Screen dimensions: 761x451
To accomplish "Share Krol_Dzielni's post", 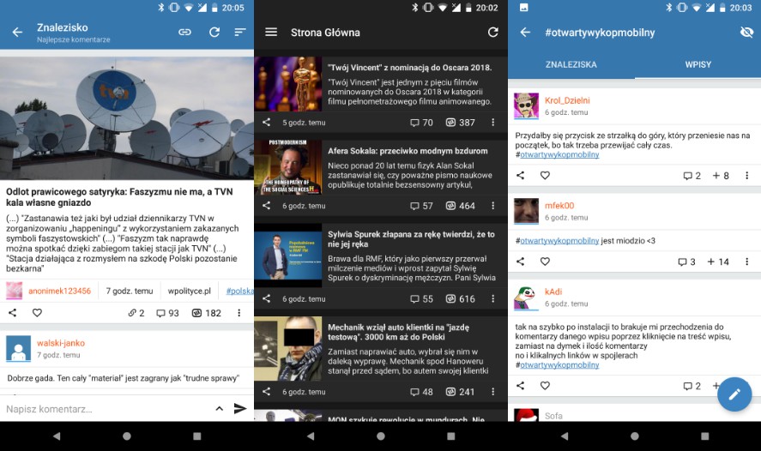I will [x=520, y=176].
